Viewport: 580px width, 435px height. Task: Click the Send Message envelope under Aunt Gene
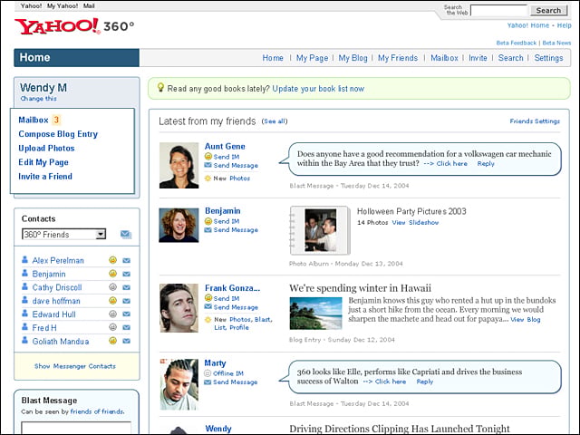click(208, 165)
